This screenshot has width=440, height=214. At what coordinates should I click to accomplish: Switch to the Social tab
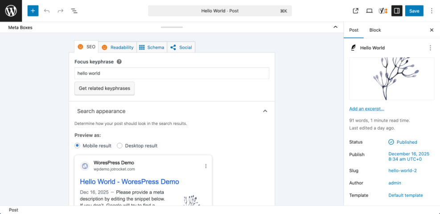pos(181,47)
